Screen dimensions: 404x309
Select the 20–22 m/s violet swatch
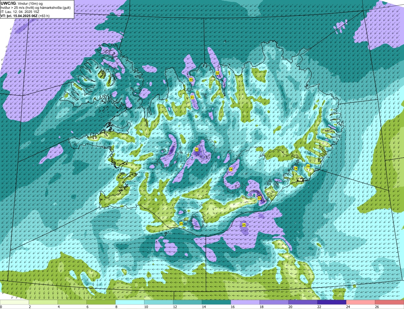pyautogui.click(x=303, y=302)
